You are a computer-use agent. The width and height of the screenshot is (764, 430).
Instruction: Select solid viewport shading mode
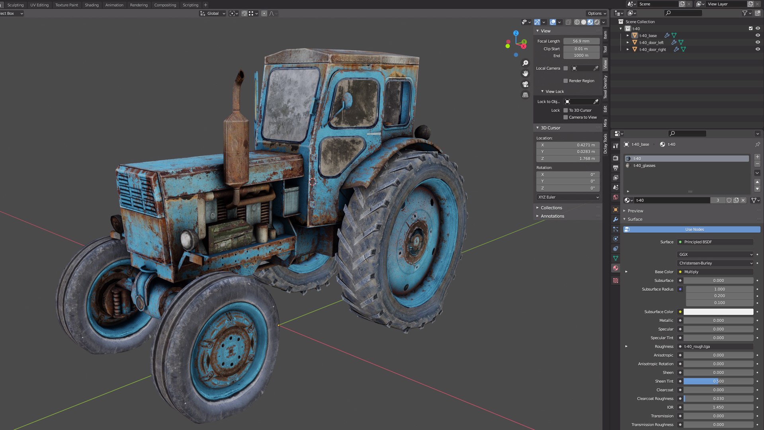pyautogui.click(x=584, y=22)
